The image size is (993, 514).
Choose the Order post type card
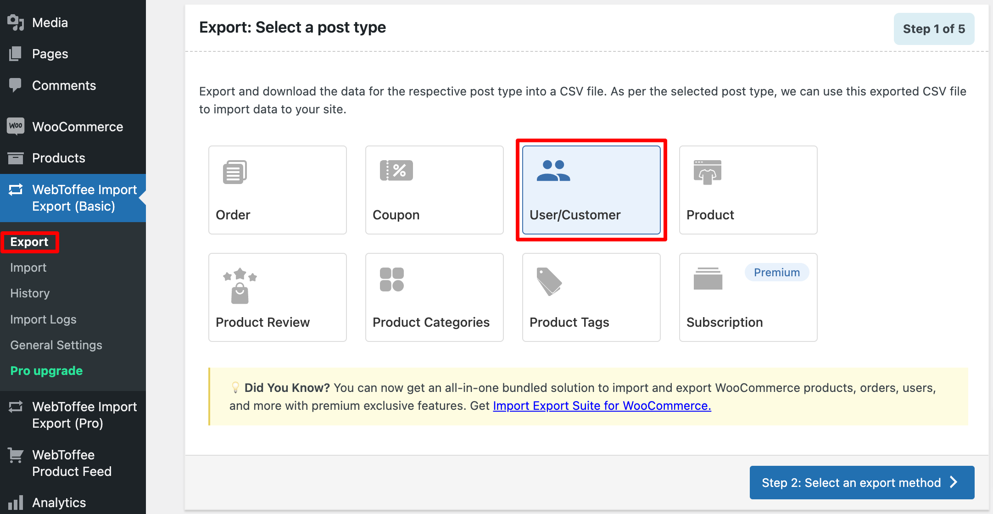(278, 190)
